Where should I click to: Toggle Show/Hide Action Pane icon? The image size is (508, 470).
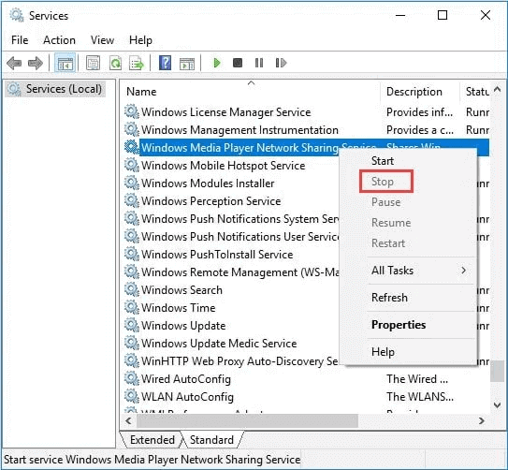(187, 64)
